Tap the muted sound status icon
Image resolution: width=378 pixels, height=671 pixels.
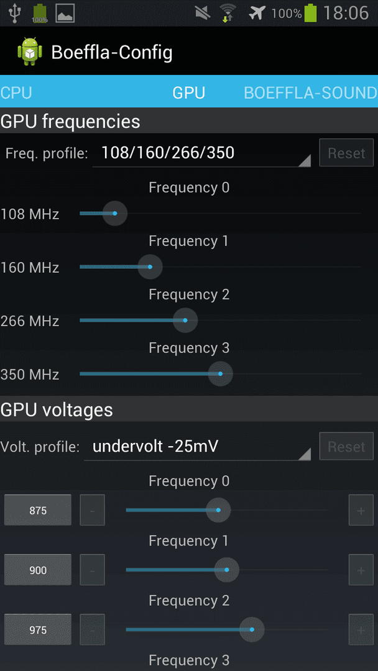point(203,13)
